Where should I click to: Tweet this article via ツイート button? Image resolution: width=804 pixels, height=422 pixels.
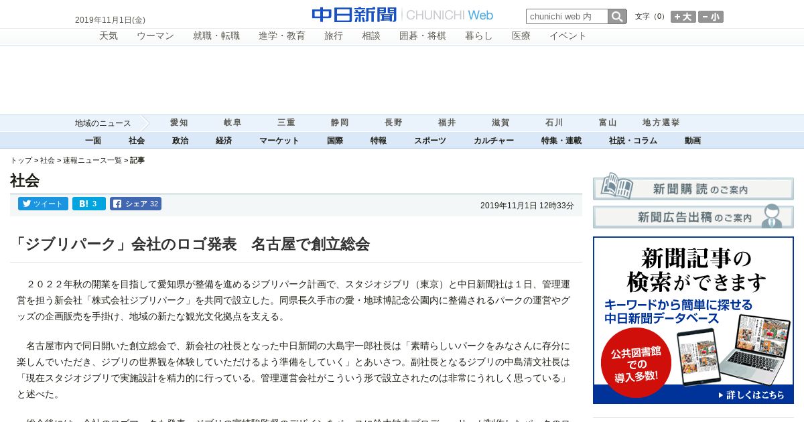point(43,204)
